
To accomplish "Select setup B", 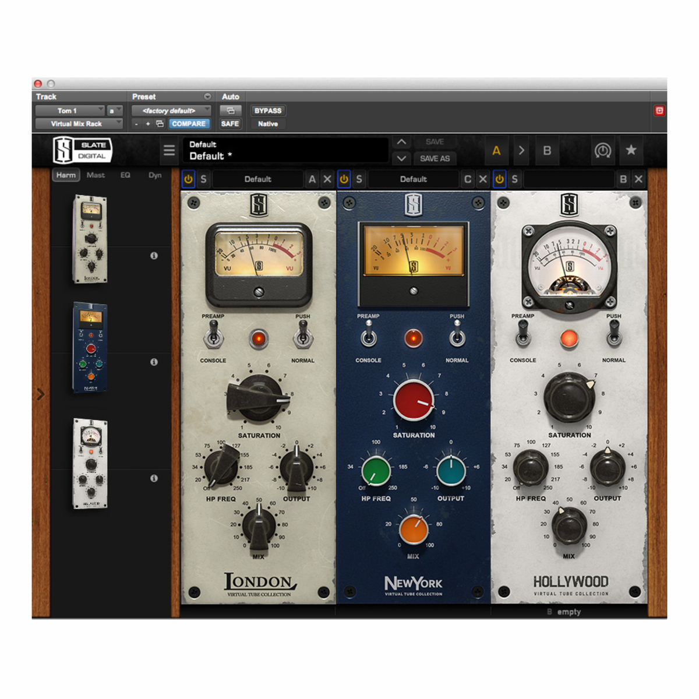I will coord(547,150).
